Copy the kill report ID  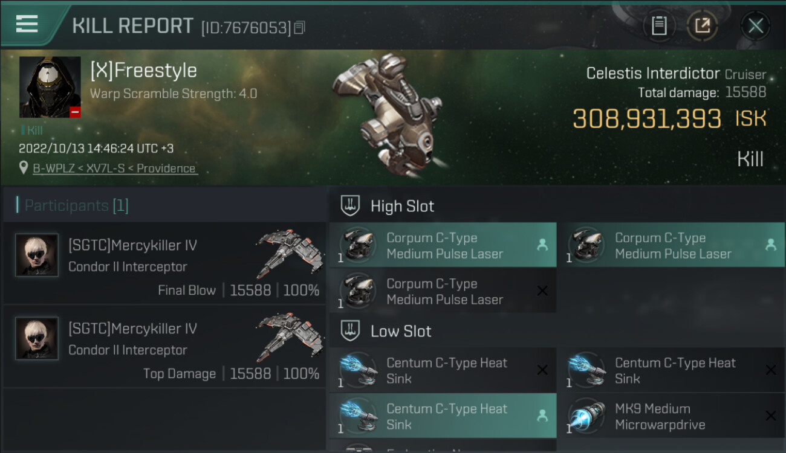299,28
